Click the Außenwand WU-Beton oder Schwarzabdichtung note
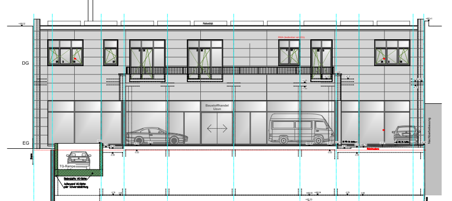Image resolution: width=452 pixels, height=201 pixels. pos(76,185)
